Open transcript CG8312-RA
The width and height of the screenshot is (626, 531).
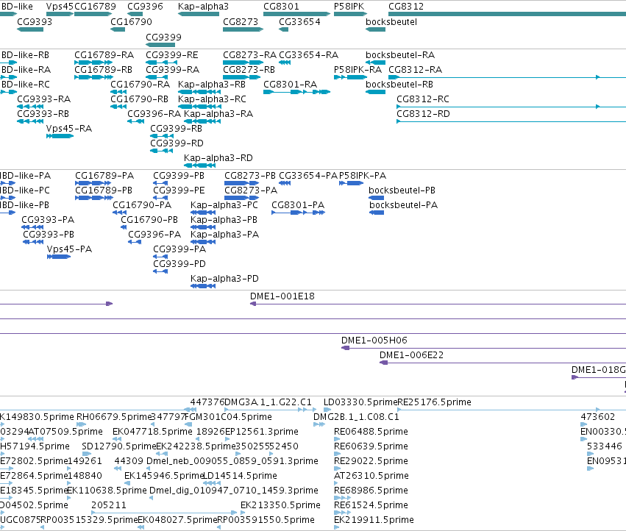pos(415,69)
